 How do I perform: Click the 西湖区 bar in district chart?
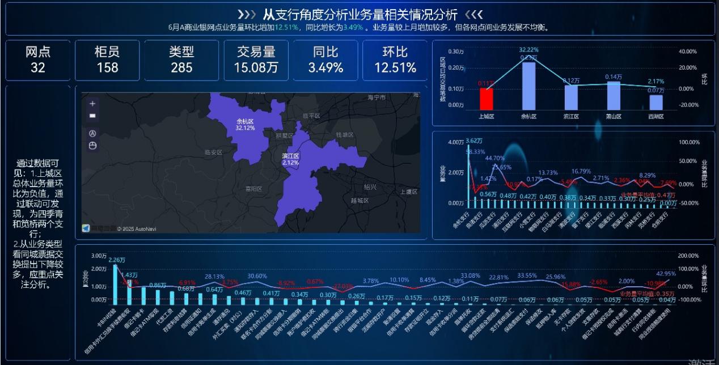[656, 103]
